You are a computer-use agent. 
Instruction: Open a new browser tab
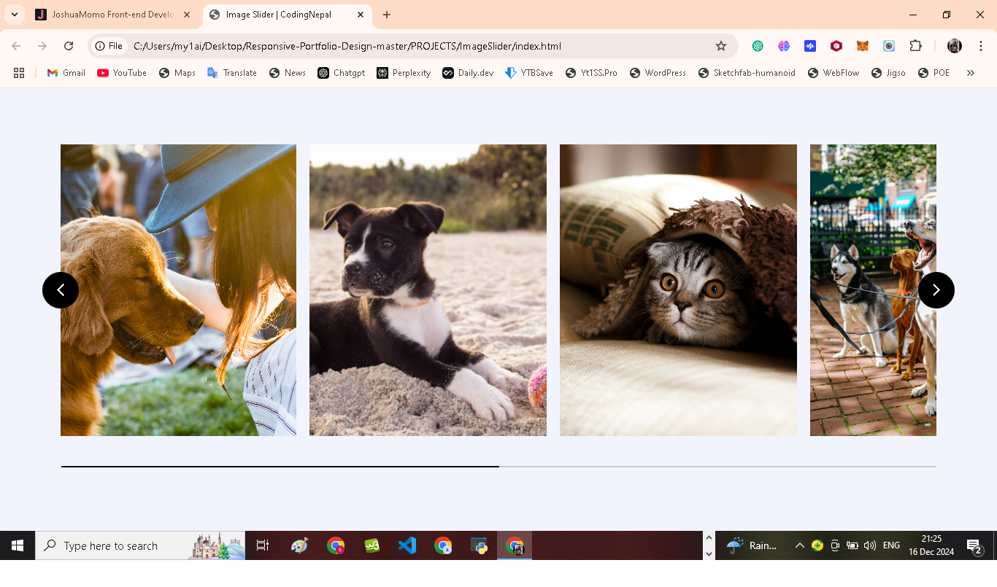click(x=387, y=15)
